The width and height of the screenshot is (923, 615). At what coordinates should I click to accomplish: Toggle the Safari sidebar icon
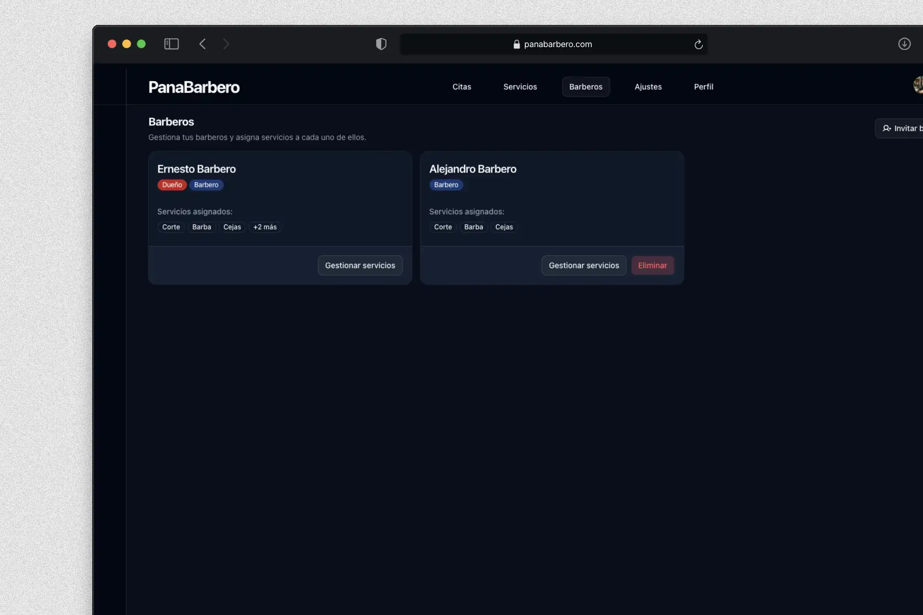coord(172,44)
